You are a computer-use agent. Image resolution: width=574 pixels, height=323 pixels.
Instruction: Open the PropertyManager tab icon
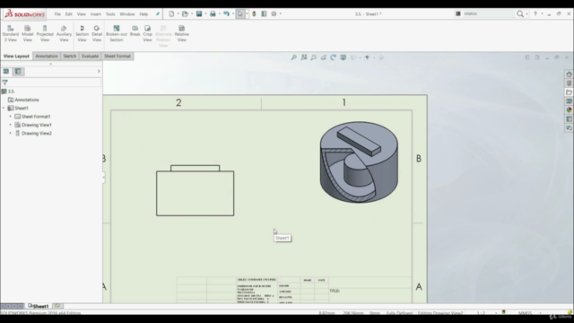coord(18,72)
